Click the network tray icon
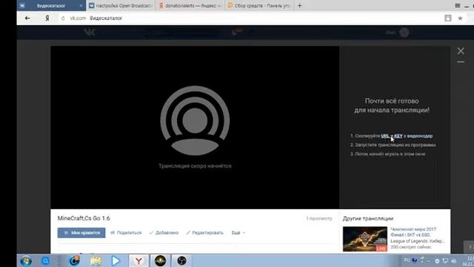Viewport: 474px width, 267px height. click(x=445, y=260)
